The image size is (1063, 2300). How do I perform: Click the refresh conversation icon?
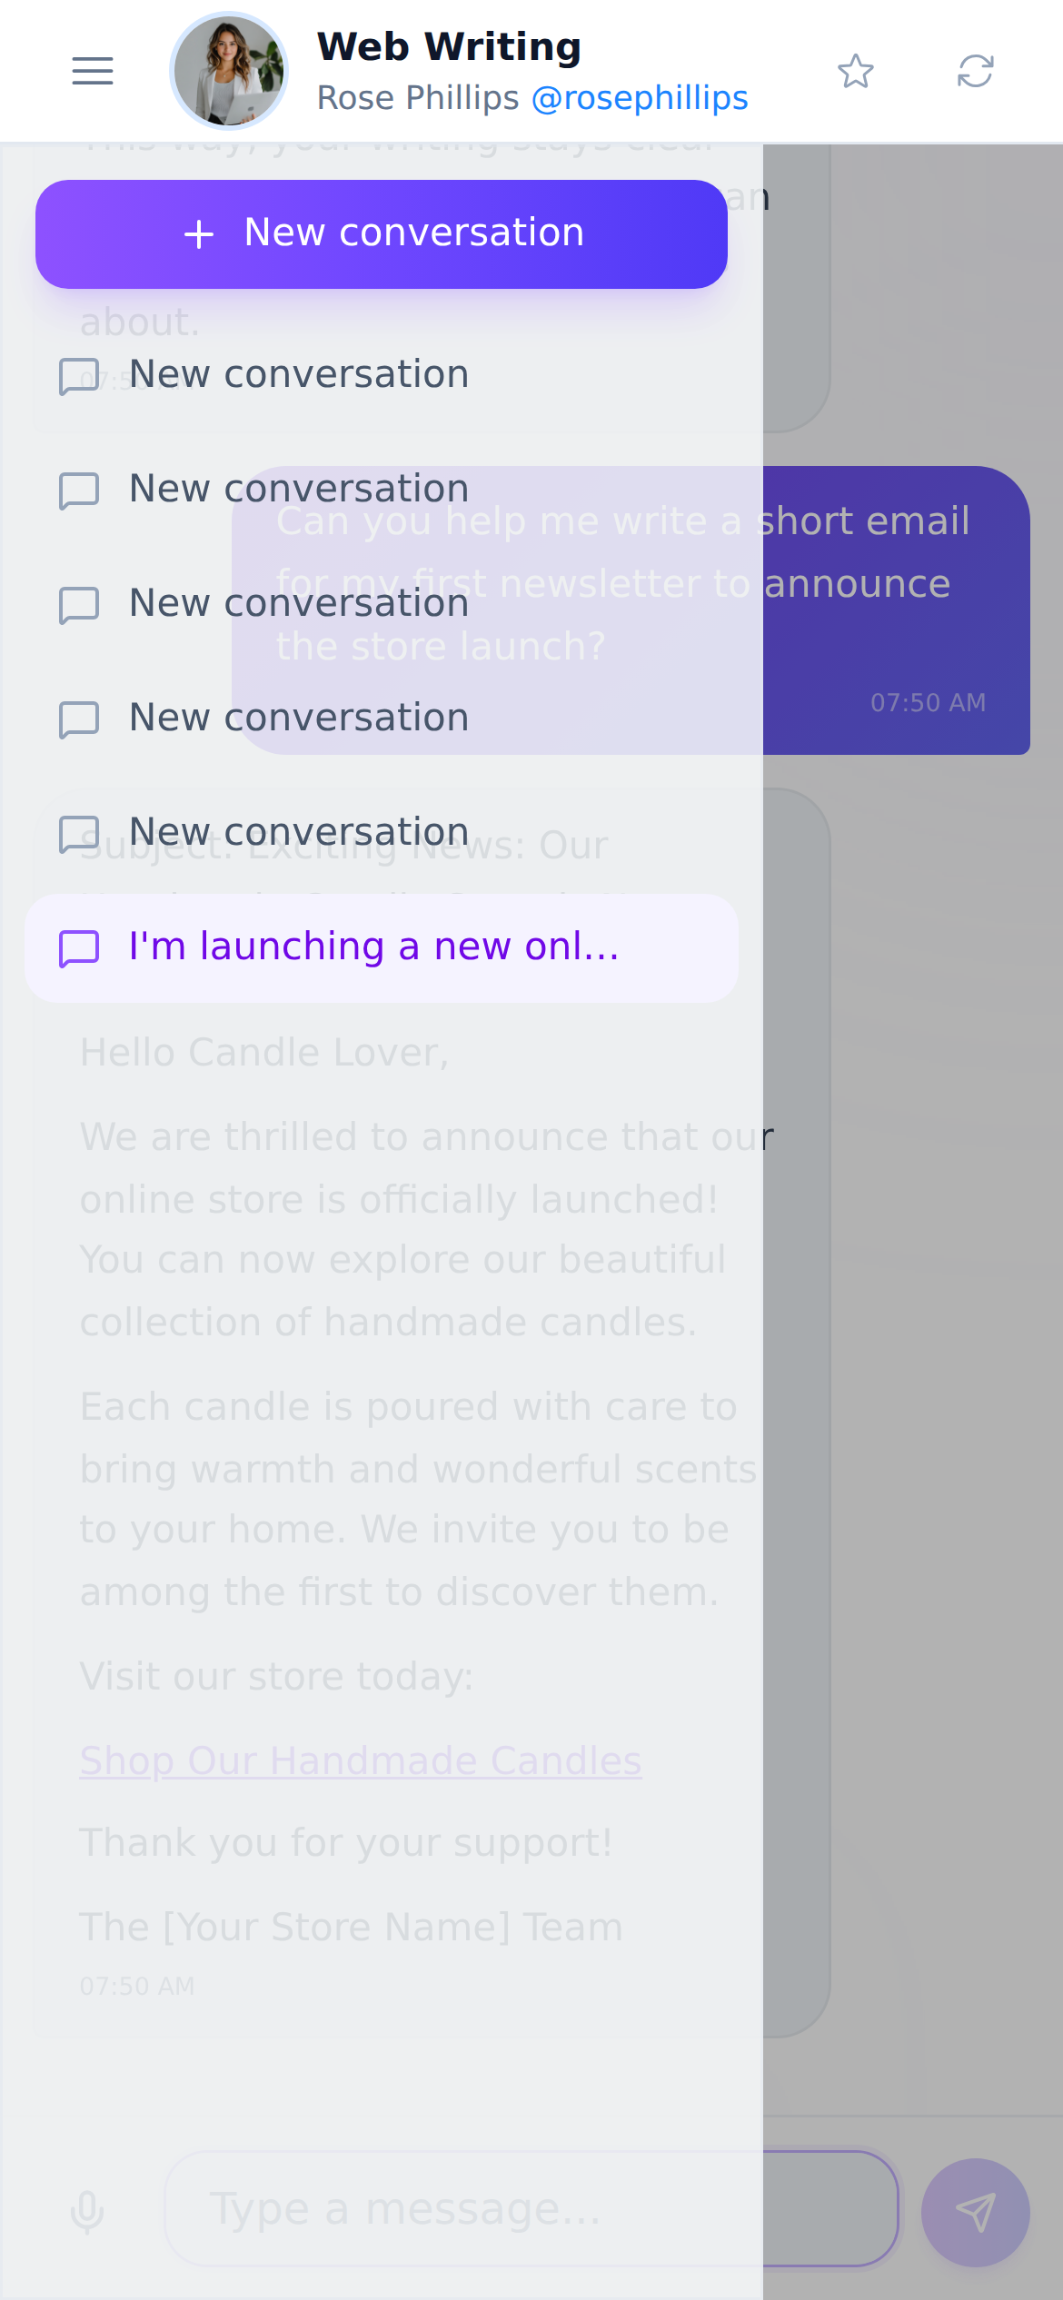coord(976,71)
